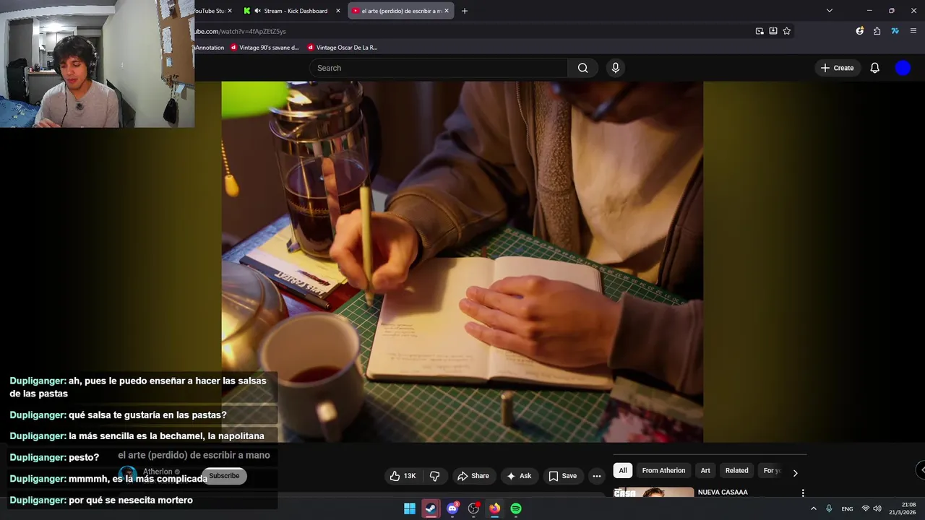The height and width of the screenshot is (520, 925).
Task: Open the Ask AI button
Action: coord(519,476)
